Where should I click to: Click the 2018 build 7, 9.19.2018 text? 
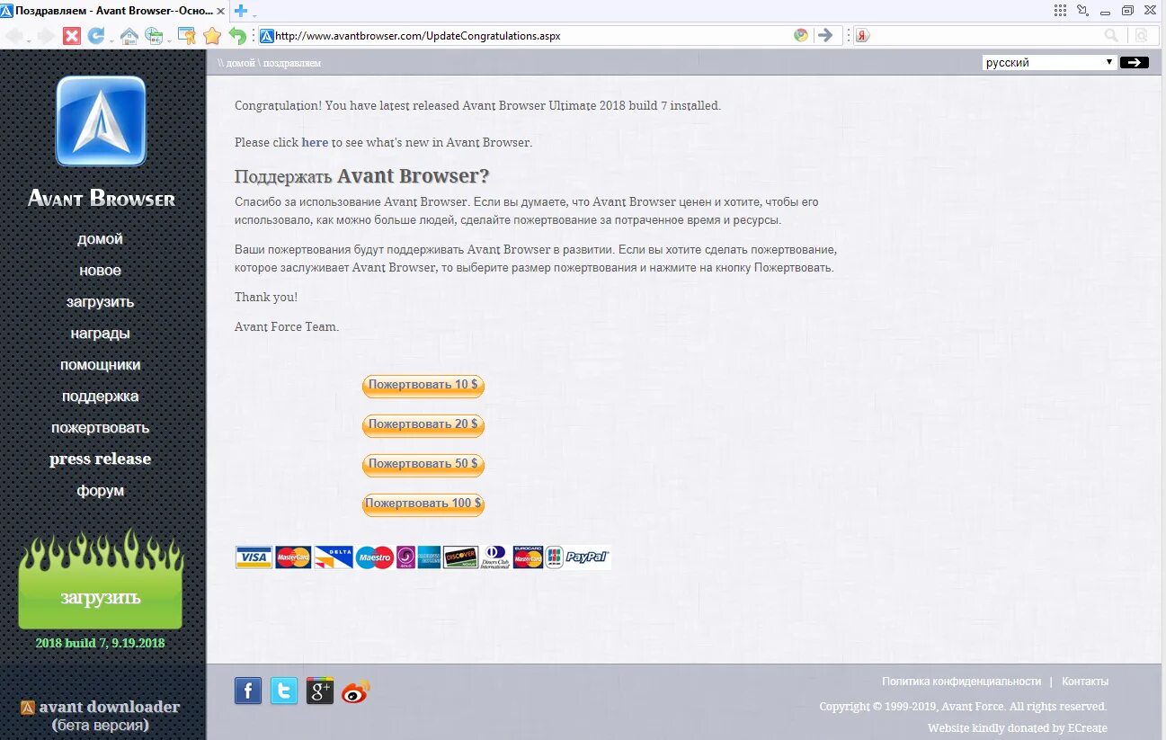tap(100, 643)
